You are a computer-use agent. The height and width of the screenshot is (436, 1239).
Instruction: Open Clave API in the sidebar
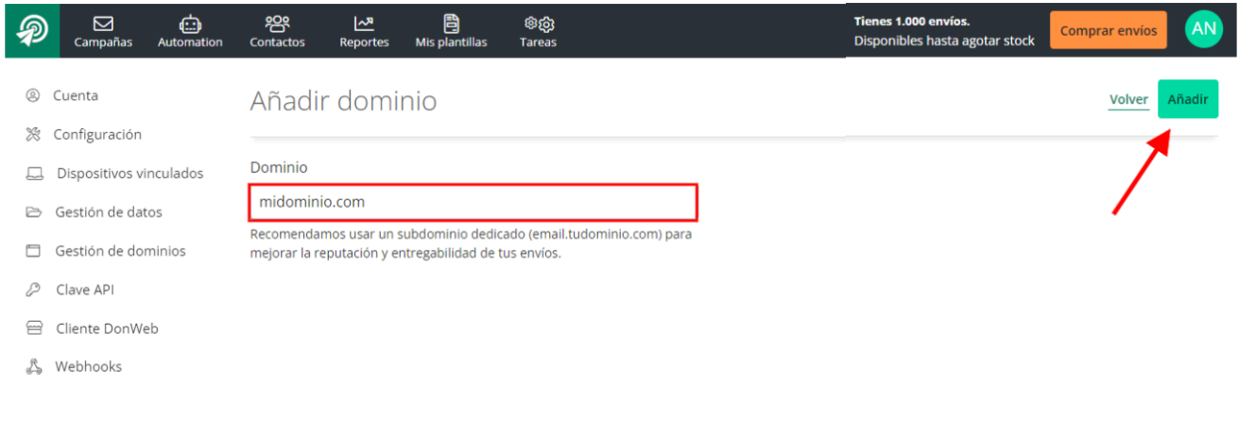[85, 290]
